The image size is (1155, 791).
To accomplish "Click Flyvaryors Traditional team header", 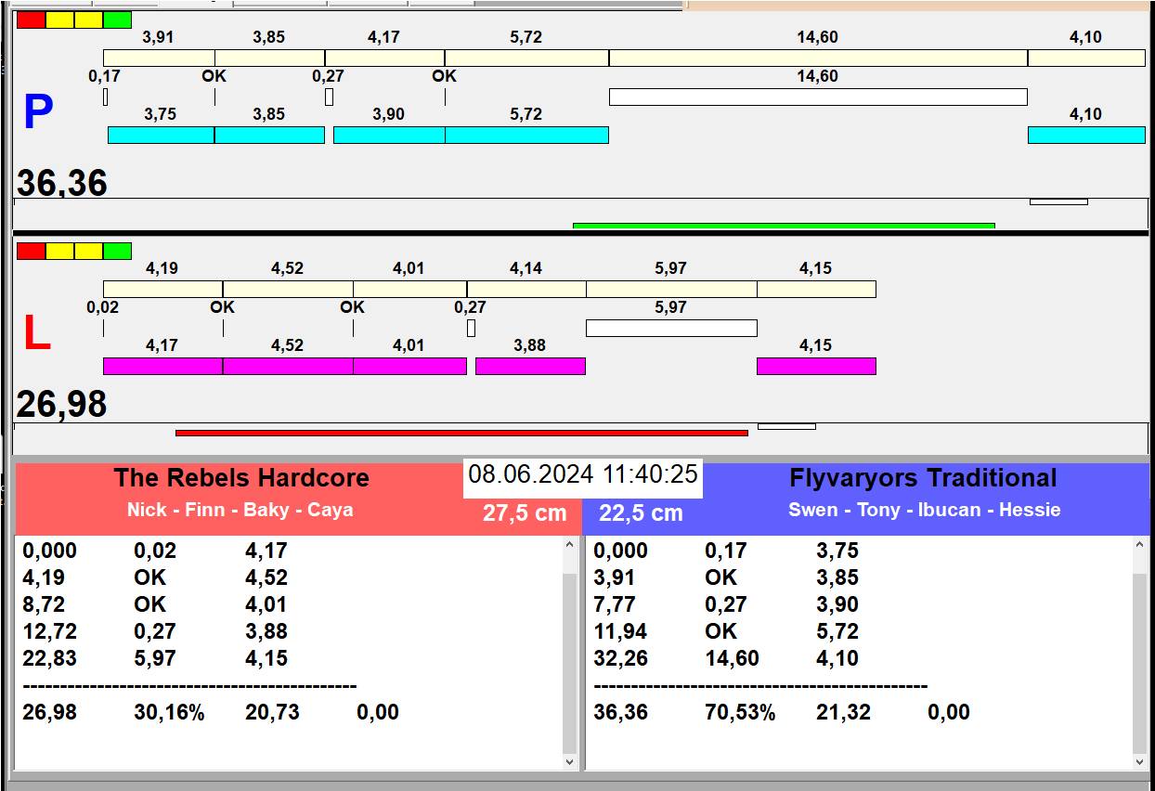I will point(922,479).
